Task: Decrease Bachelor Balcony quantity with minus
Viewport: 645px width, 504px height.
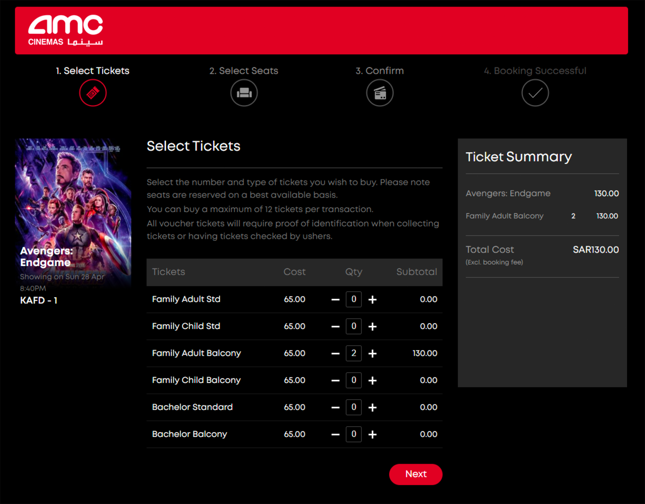Action: coord(335,435)
